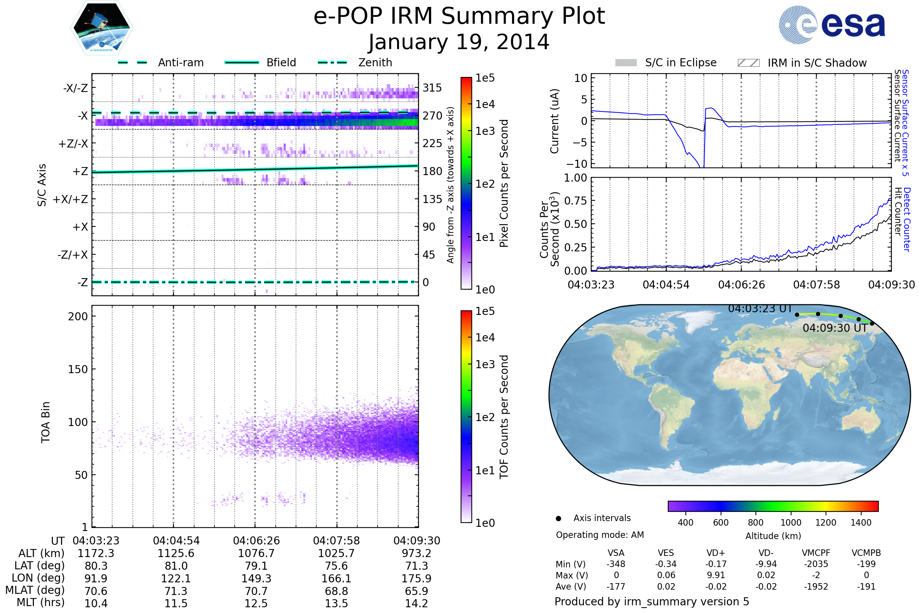Screen dimensions: 919x613
Task: Click the e-POP IRM Summary Plot title
Action: (459, 16)
